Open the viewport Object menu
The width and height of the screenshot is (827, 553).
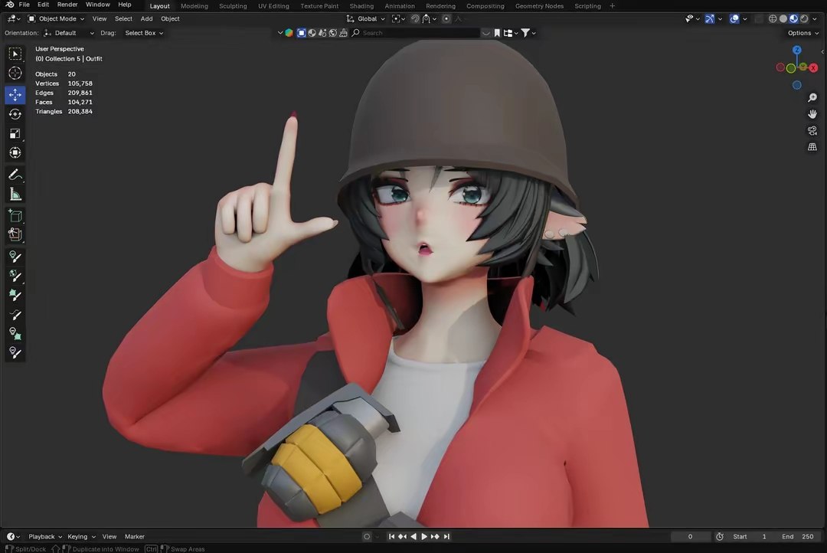170,18
